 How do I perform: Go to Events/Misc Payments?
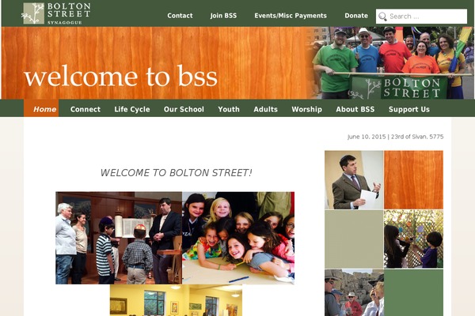291,16
